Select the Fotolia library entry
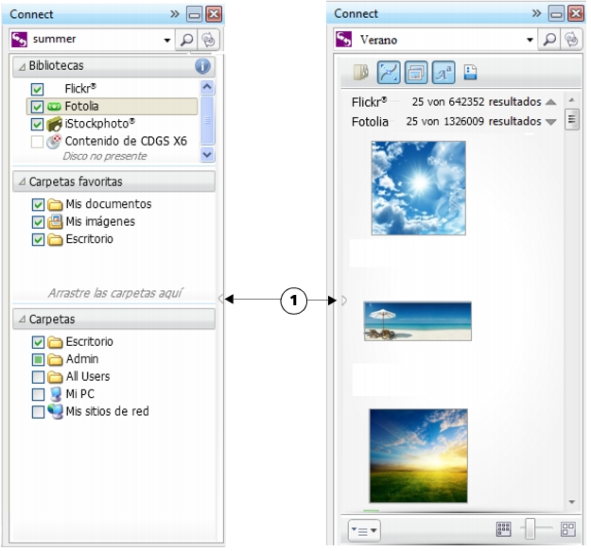Viewport: 591px width, 551px height. [82, 107]
